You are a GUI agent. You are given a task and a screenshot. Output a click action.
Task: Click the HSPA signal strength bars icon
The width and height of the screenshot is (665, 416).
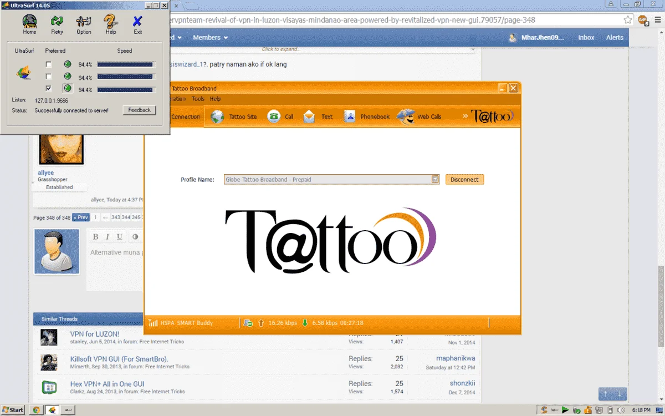coord(153,322)
